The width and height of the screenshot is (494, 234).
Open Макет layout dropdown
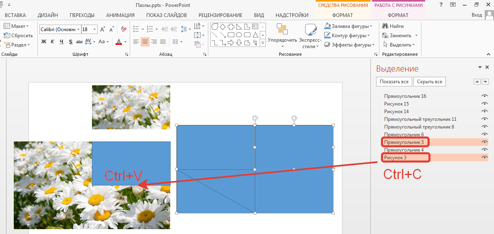click(16, 26)
